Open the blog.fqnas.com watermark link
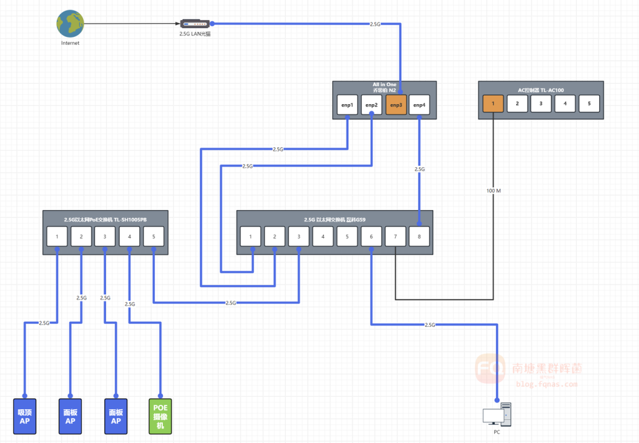 [547, 384]
